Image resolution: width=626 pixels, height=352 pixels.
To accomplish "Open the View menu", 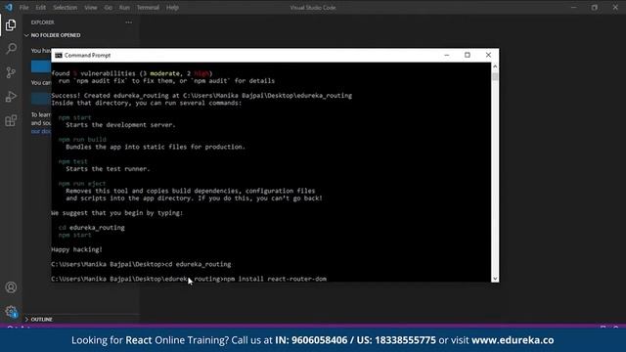I will pyautogui.click(x=91, y=8).
